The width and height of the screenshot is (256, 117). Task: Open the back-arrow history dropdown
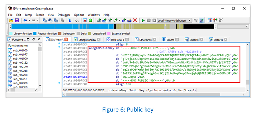click(x=29, y=20)
